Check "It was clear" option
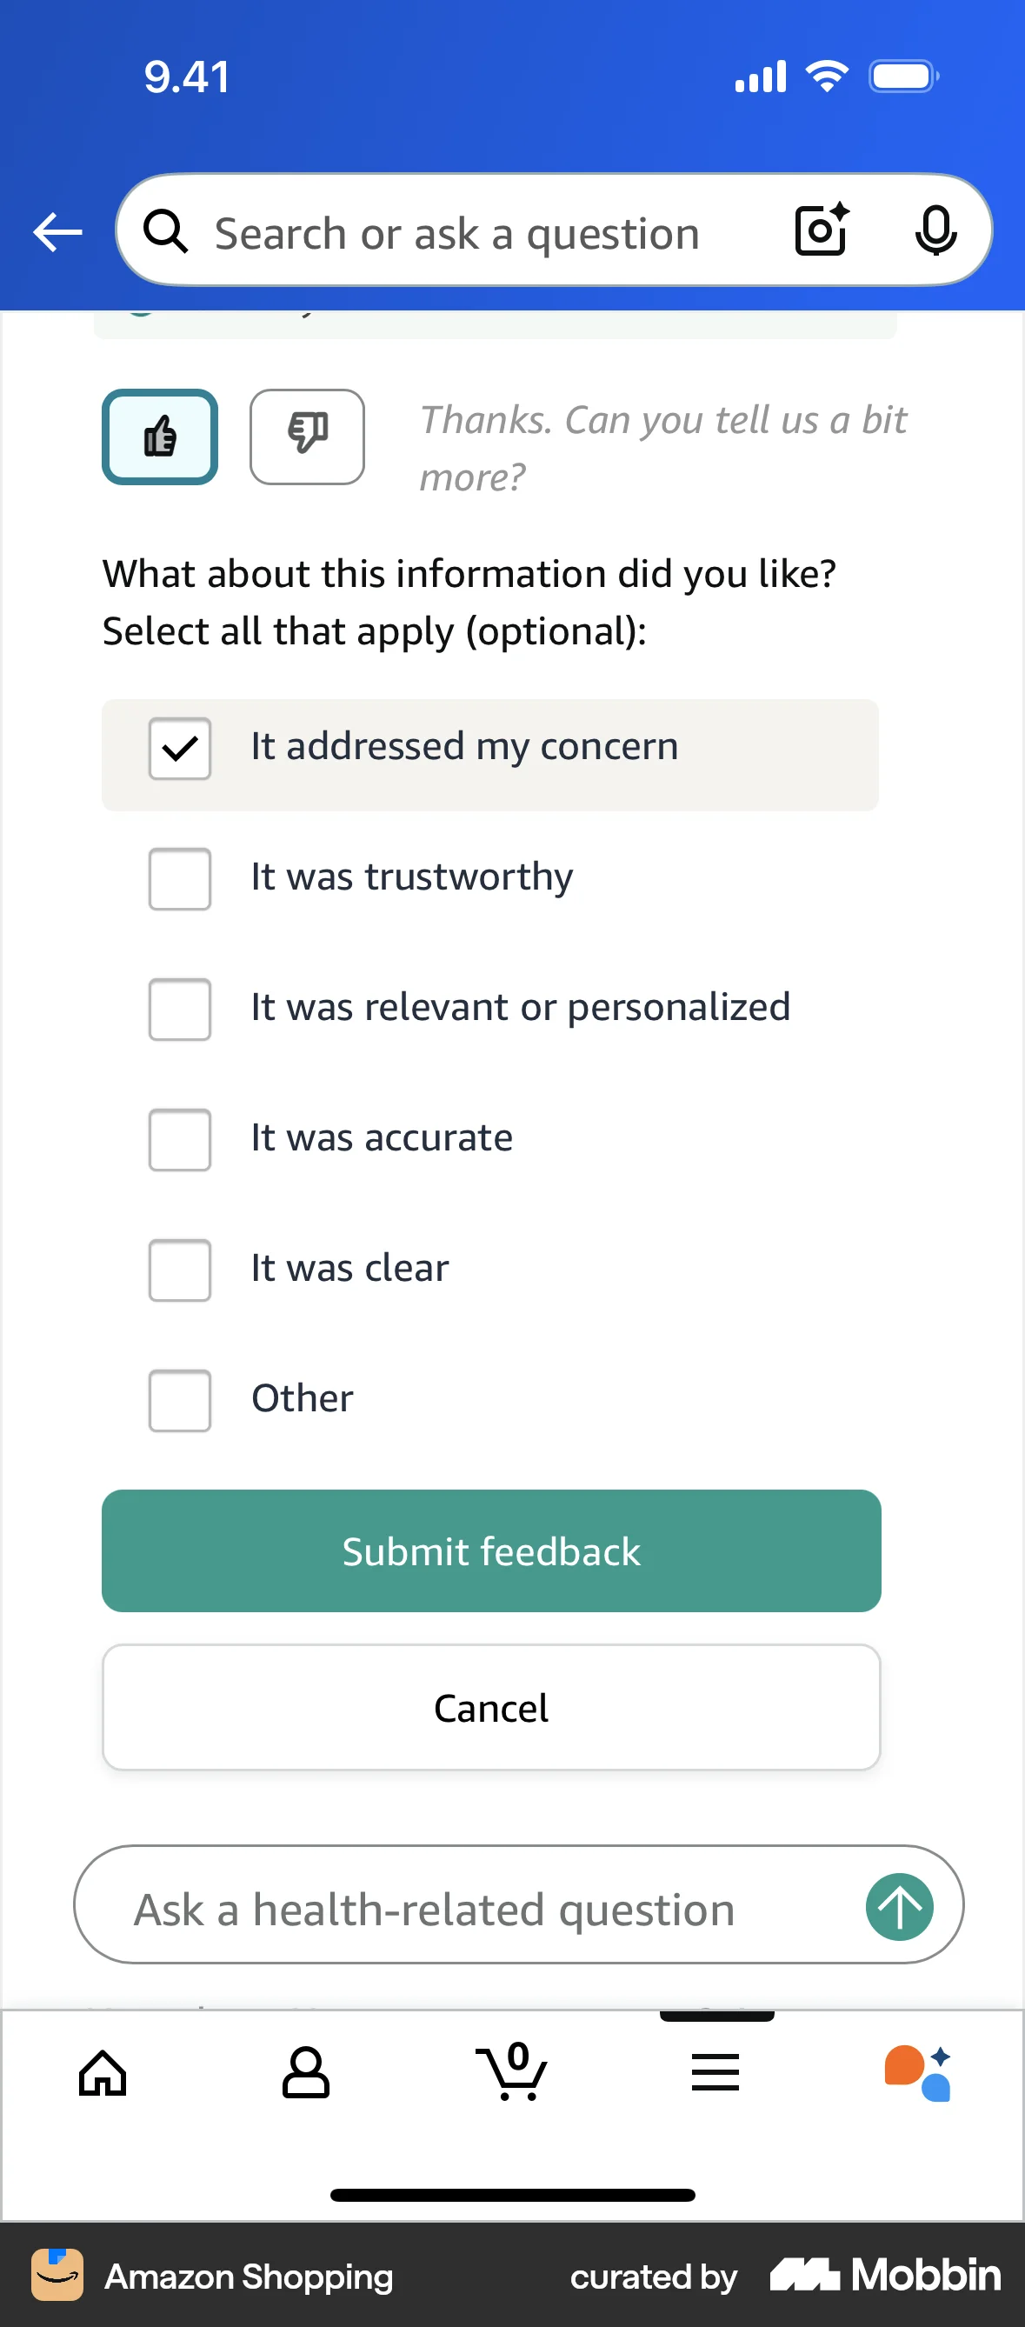The height and width of the screenshot is (2327, 1025). click(x=180, y=1270)
